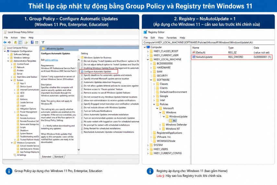Toggle the Show/Hide Action Pane toolbar icon
Image resolution: width=277 pixels, height=185 pixels.
pyautogui.click(x=37, y=42)
